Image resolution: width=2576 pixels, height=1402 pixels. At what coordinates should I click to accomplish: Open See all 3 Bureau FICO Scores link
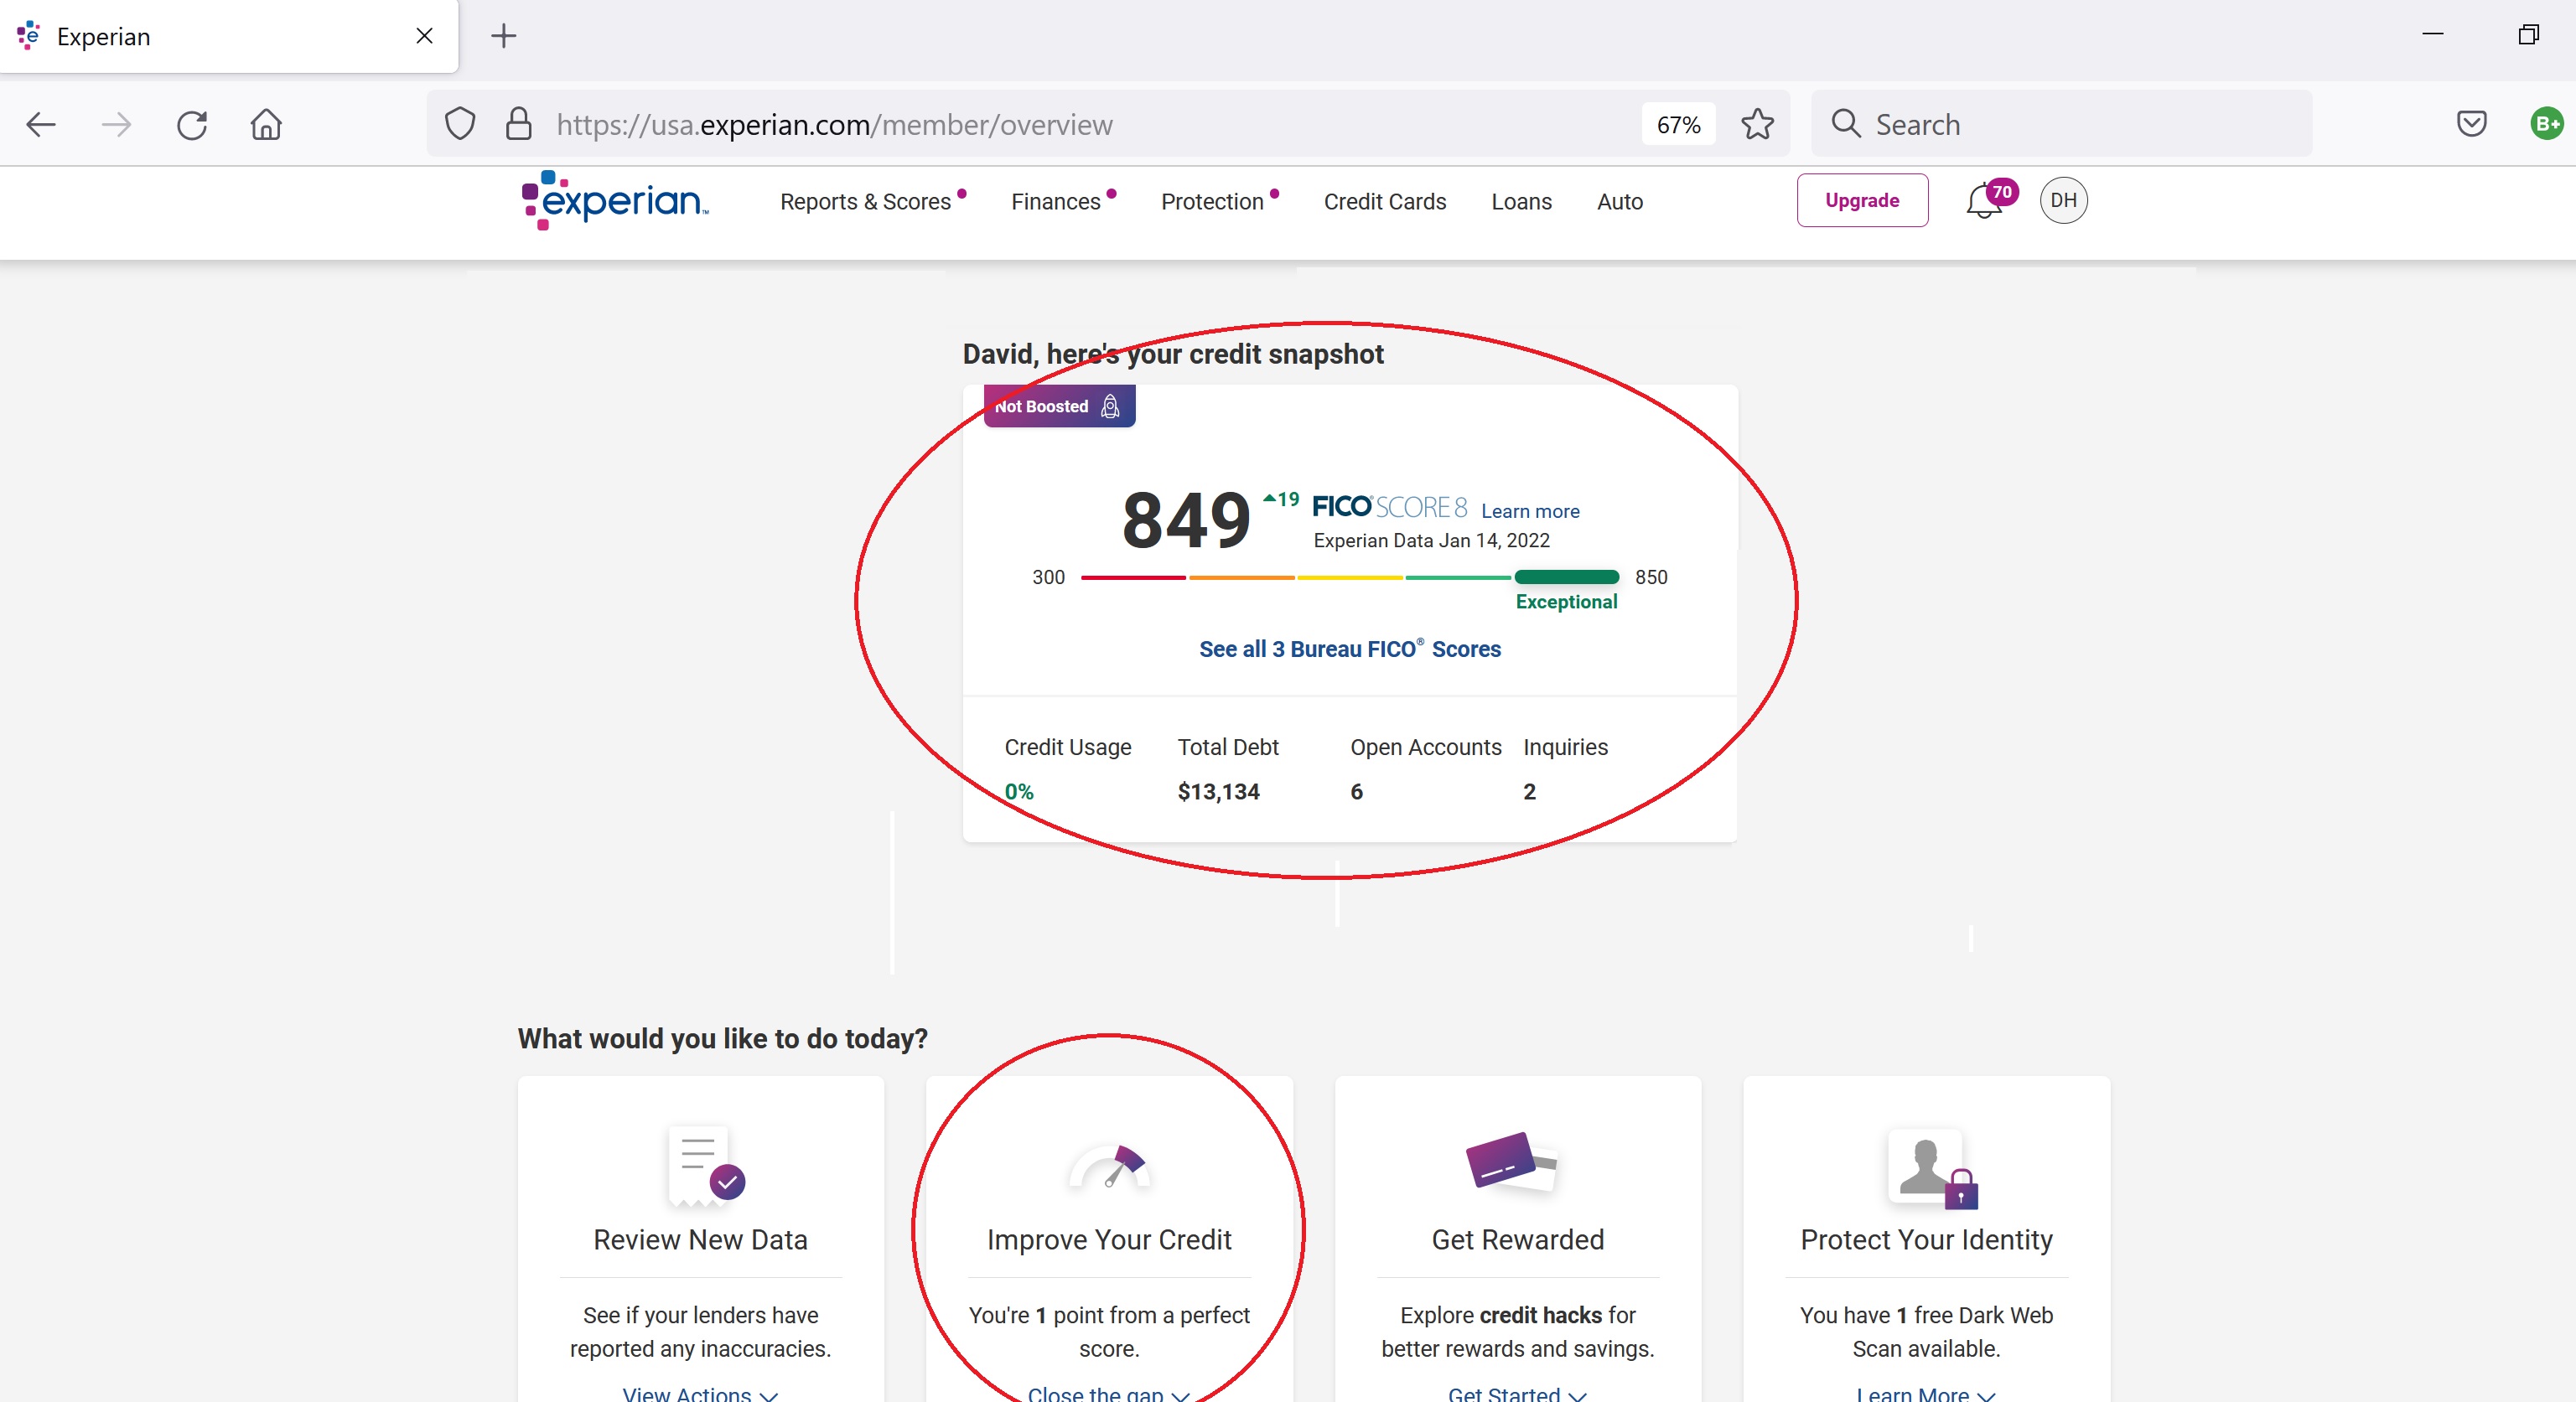coord(1350,649)
